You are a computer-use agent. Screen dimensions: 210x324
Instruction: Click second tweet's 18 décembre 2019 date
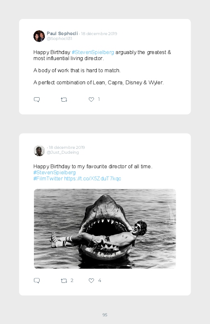click(67, 148)
